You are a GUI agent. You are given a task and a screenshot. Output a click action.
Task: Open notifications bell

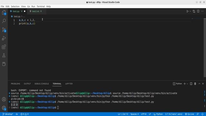(202, 114)
